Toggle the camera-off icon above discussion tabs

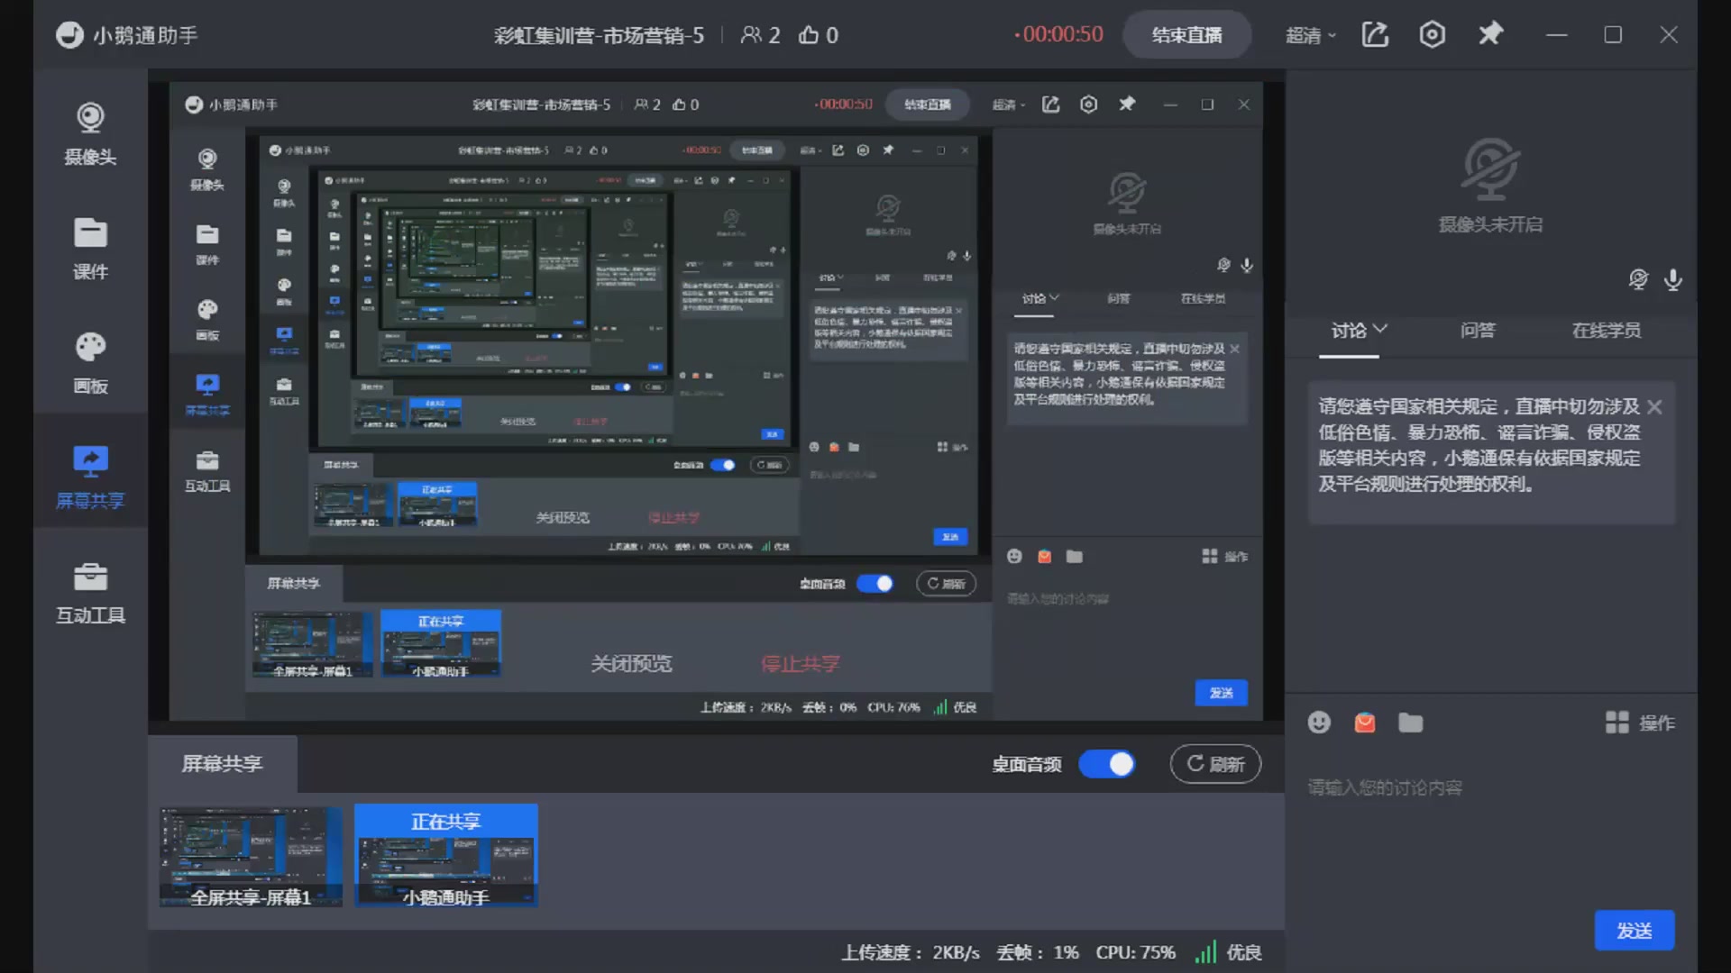tap(1638, 279)
